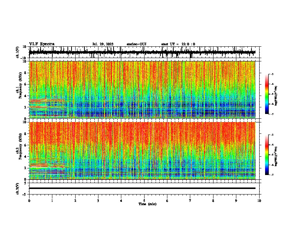Click the '4' kHz tick of ch.2 spectrogram
Screen dimensions: 292x225
(x=26, y=157)
